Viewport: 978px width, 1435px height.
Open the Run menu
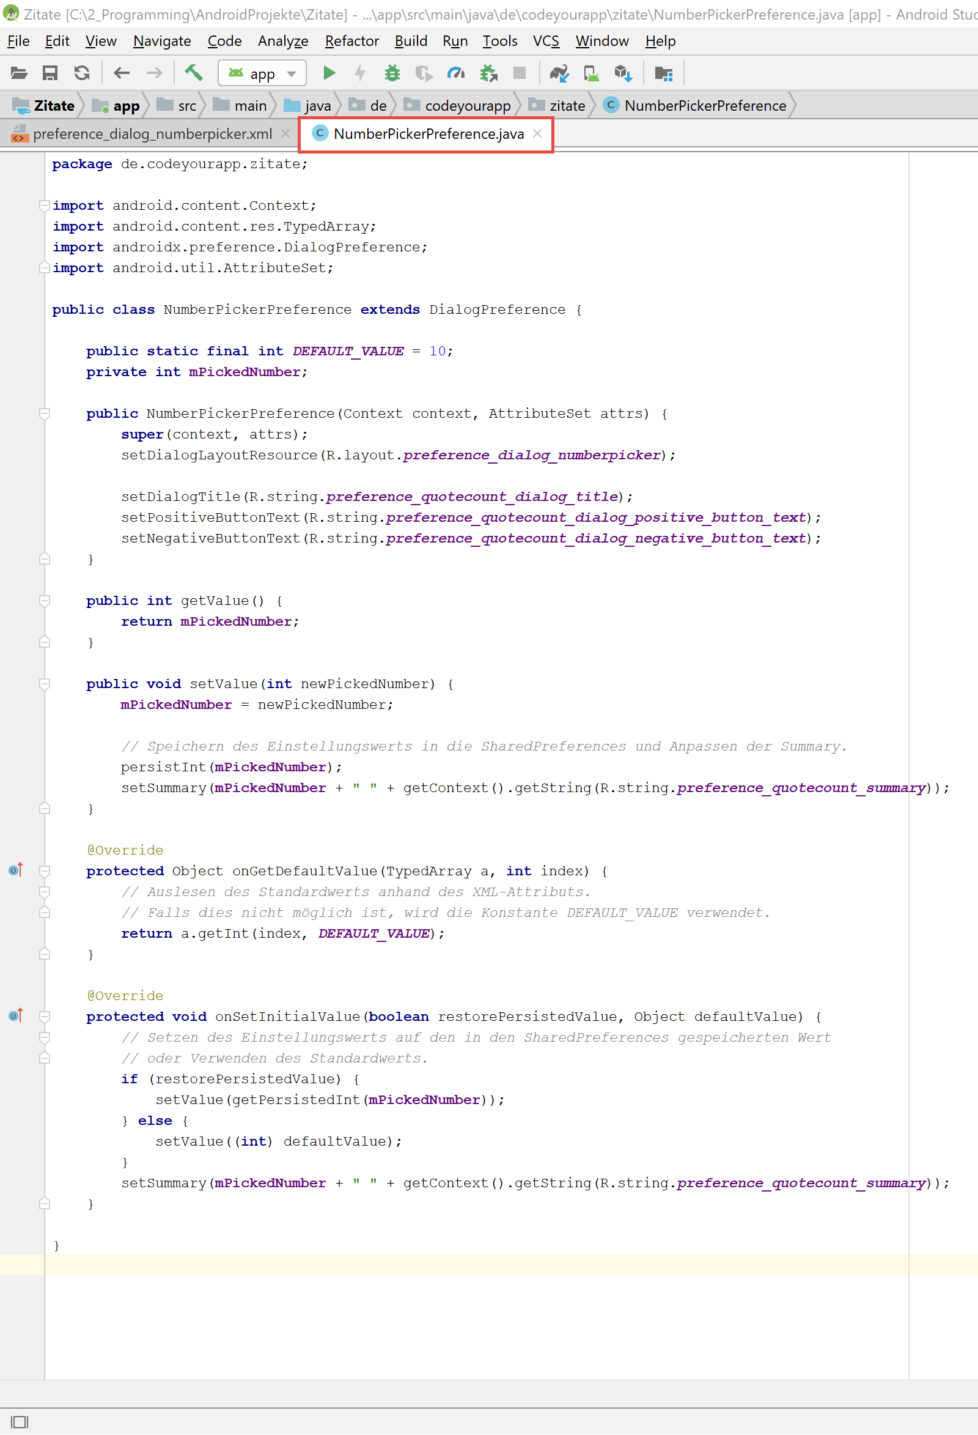[455, 41]
